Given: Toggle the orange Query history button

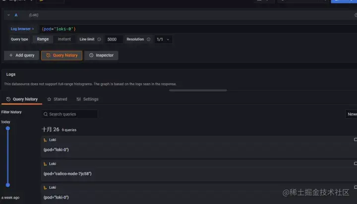Looking at the screenshot, I should point(61,55).
